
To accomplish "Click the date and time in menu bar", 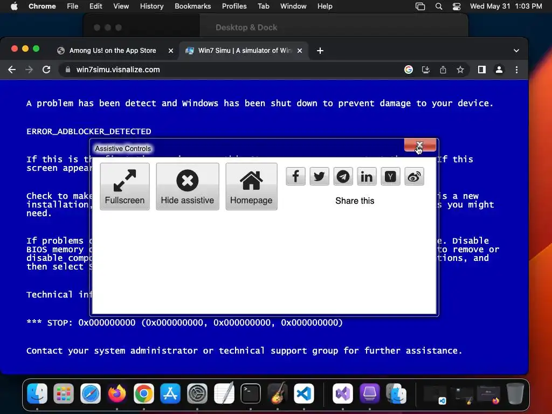I will coord(506,6).
